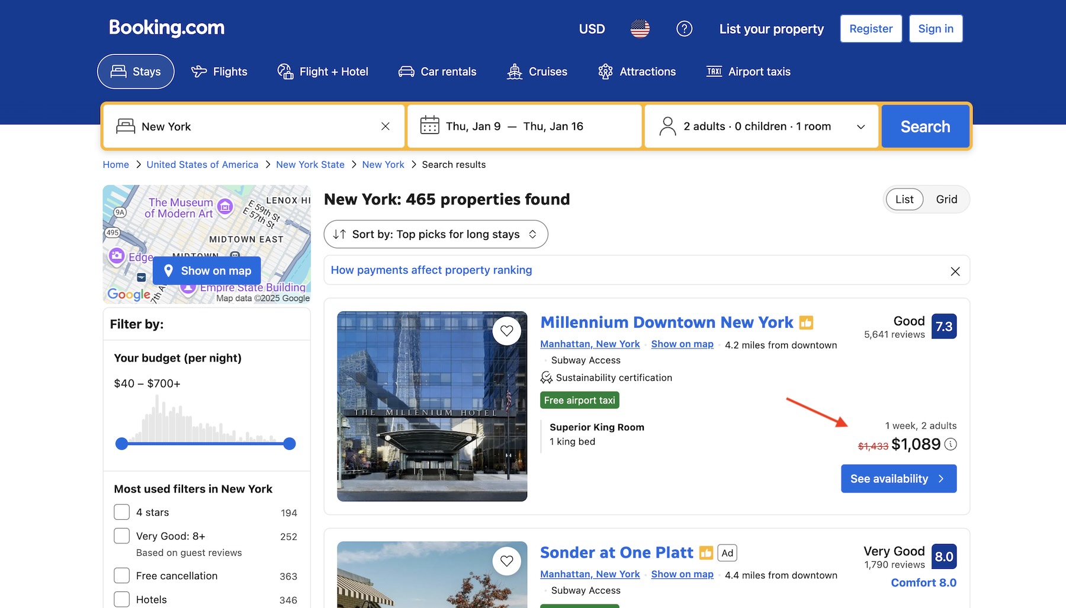Click the US flag language icon
Image resolution: width=1066 pixels, height=608 pixels.
tap(640, 28)
